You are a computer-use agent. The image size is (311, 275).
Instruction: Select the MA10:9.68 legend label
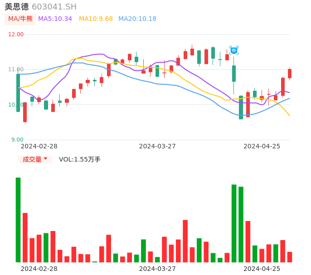pyautogui.click(x=96, y=19)
